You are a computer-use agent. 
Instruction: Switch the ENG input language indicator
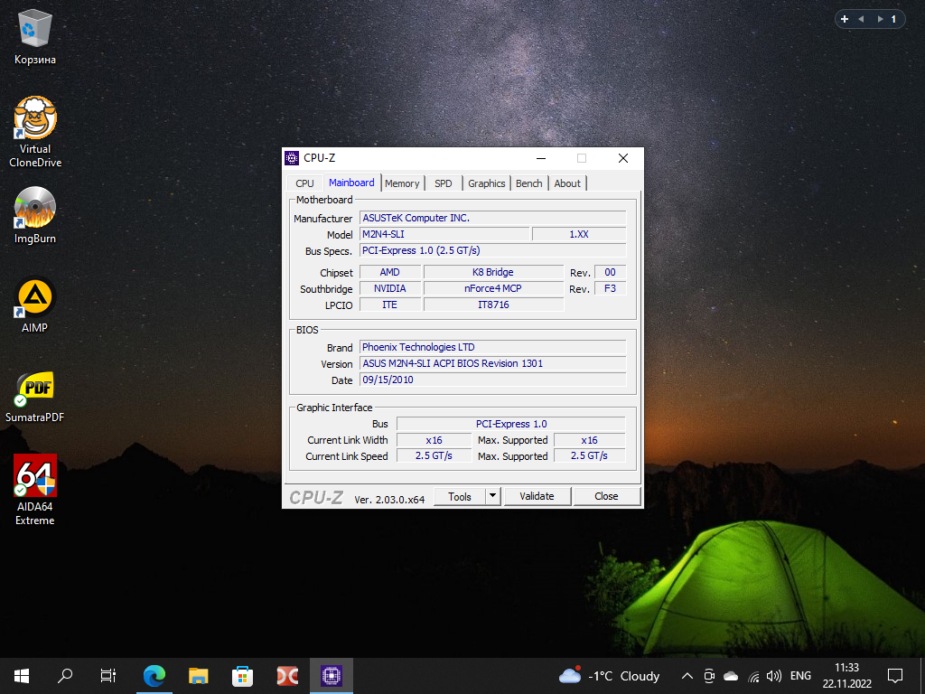(x=800, y=676)
